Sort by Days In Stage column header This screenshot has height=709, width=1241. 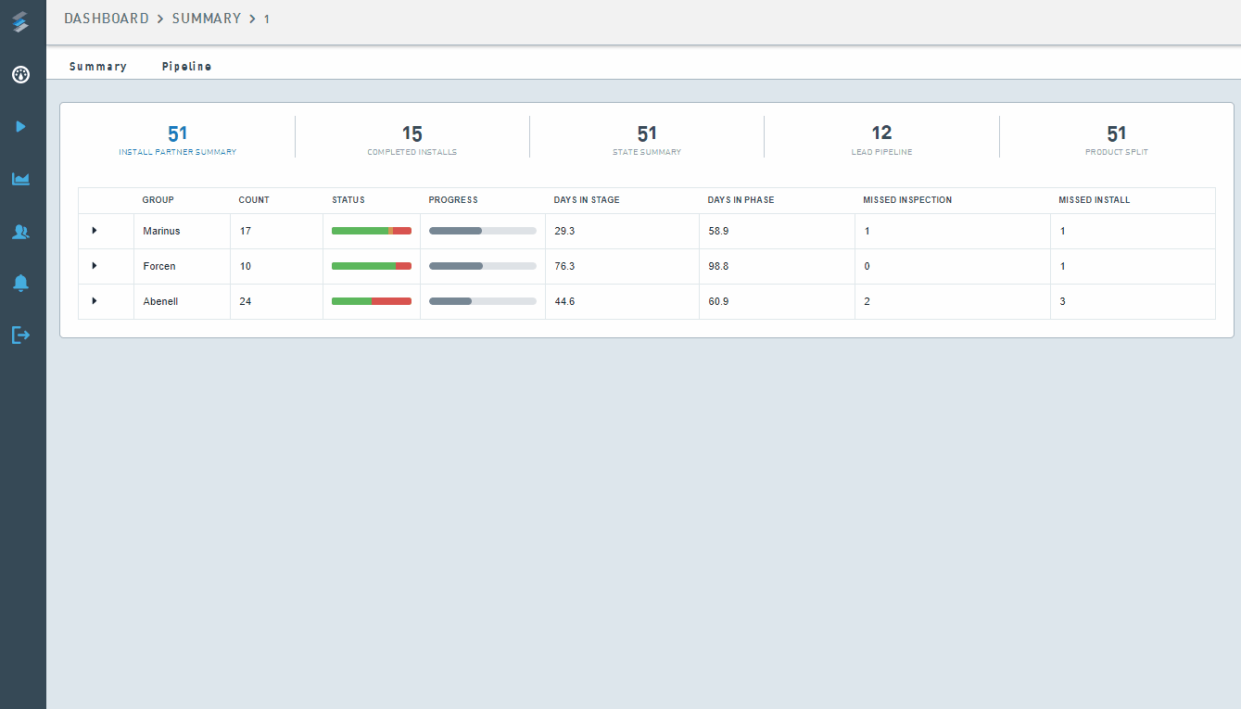586,200
